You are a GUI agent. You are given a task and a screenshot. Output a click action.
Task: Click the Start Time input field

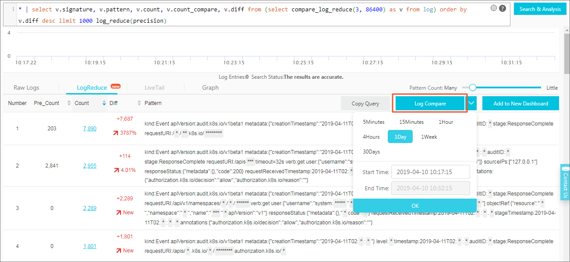point(430,172)
